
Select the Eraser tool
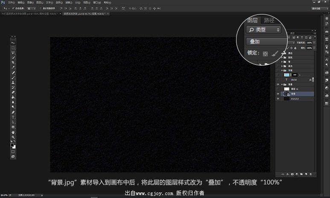tap(13, 92)
